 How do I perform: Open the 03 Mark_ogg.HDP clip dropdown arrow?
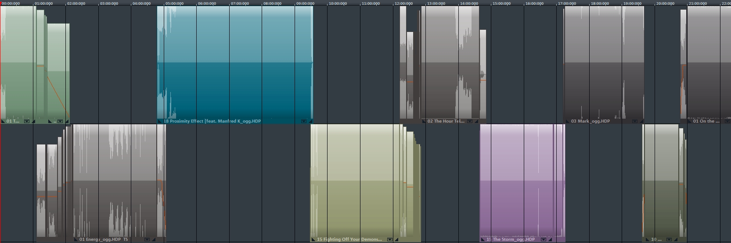634,121
